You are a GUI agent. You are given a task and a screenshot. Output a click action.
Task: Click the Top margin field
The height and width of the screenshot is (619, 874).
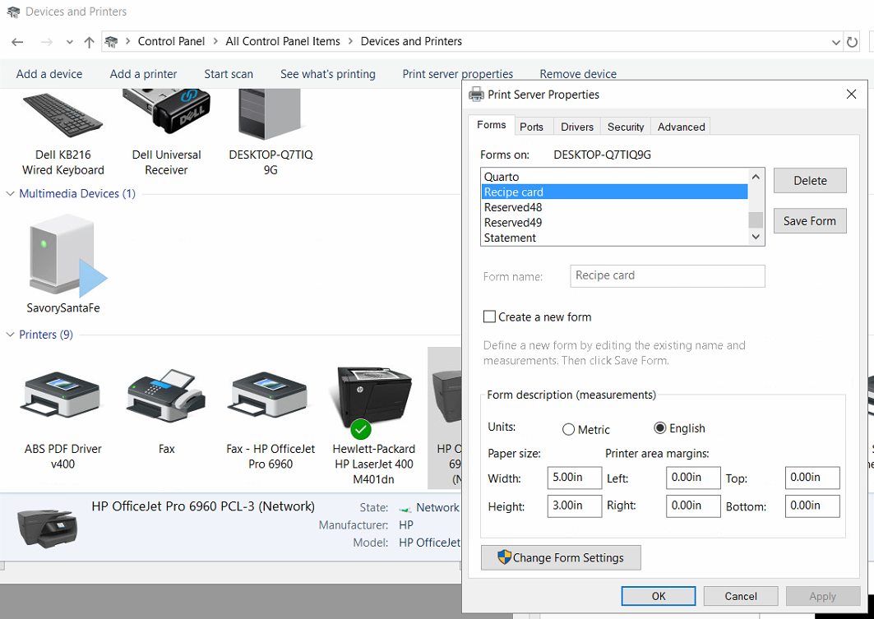click(812, 478)
